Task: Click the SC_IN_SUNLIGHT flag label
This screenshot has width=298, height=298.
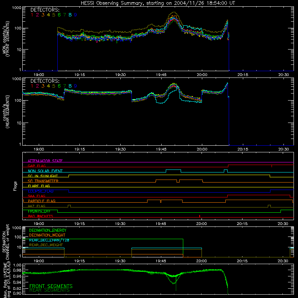Action: point(43,176)
